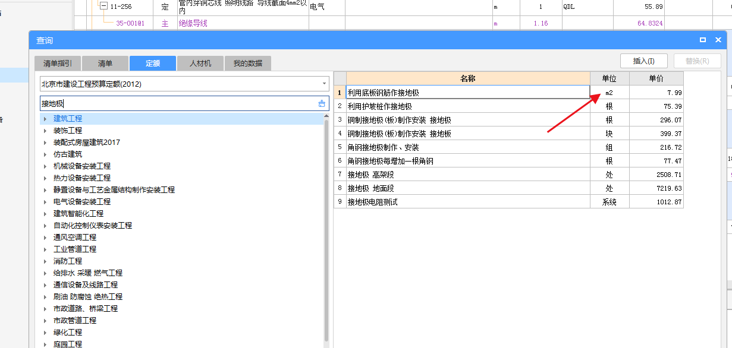Expand the 建筑工程 tree node
Image resolution: width=732 pixels, height=348 pixels.
tap(45, 119)
